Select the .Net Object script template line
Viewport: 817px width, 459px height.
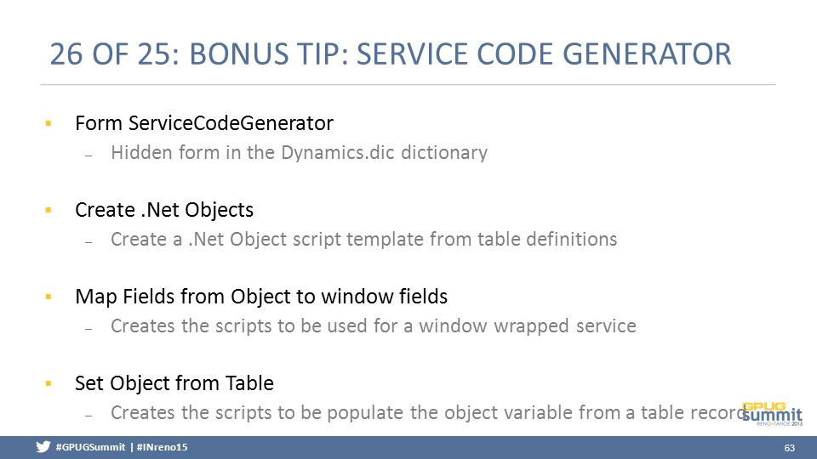tap(363, 240)
